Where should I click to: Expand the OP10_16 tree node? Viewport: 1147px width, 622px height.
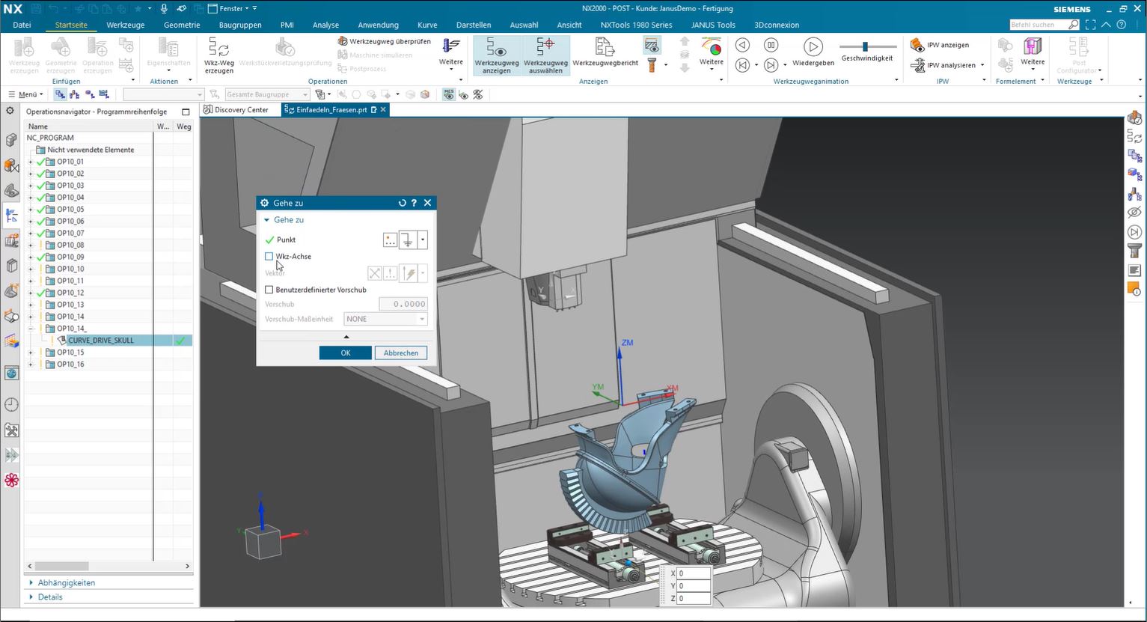click(31, 365)
